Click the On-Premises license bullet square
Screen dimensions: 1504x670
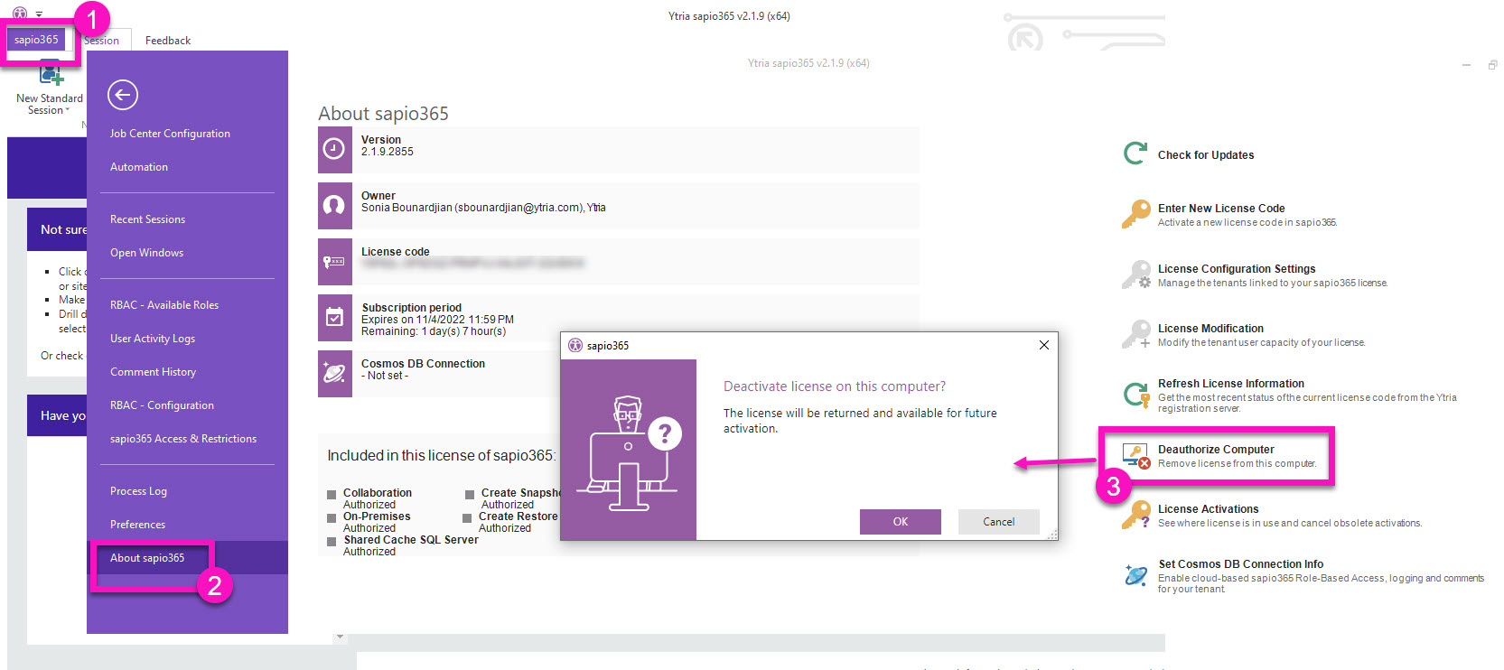click(332, 518)
